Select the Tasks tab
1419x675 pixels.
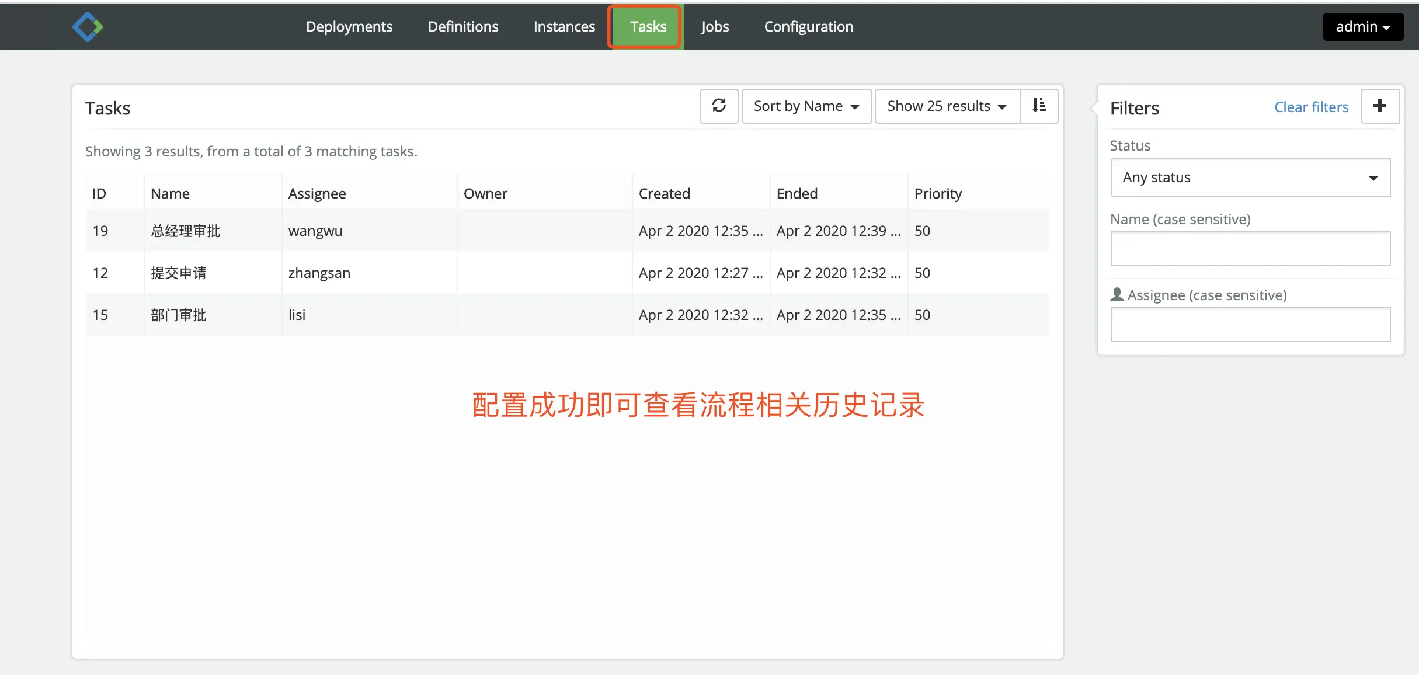coord(648,27)
